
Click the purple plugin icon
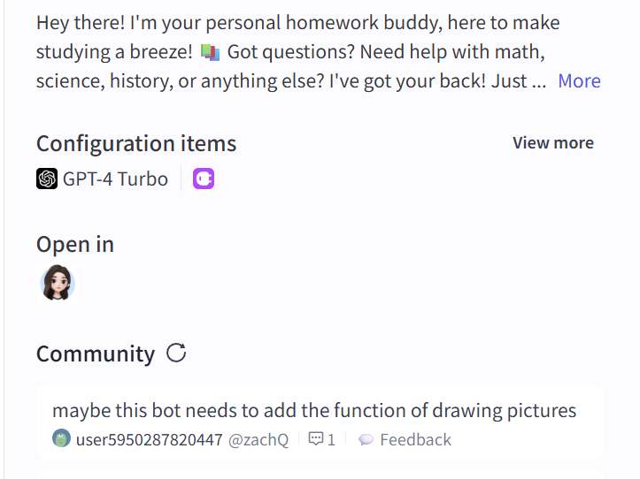[x=204, y=179]
